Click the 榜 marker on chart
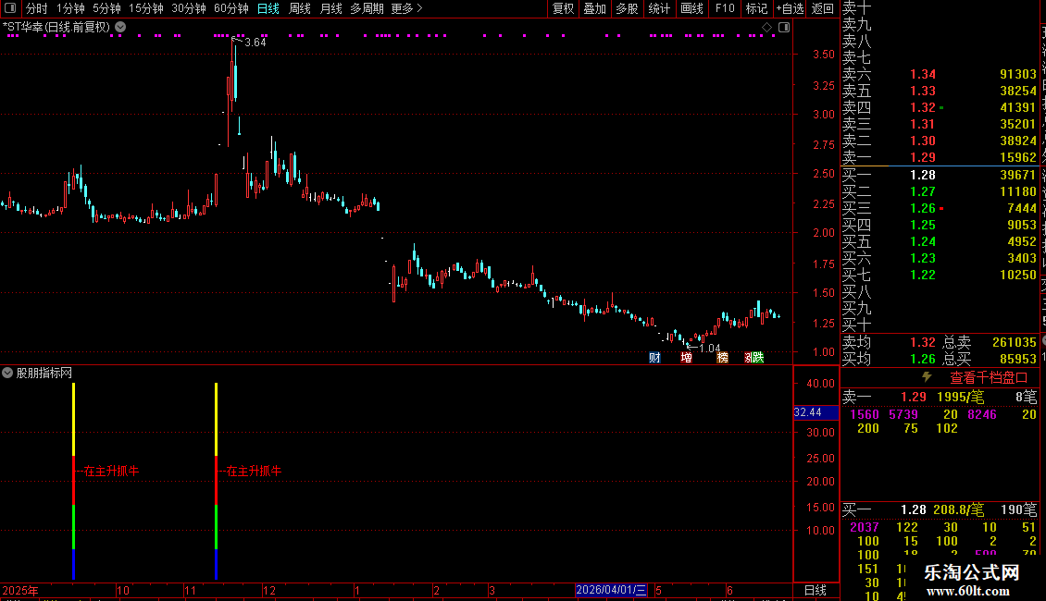1046x601 pixels. click(722, 358)
